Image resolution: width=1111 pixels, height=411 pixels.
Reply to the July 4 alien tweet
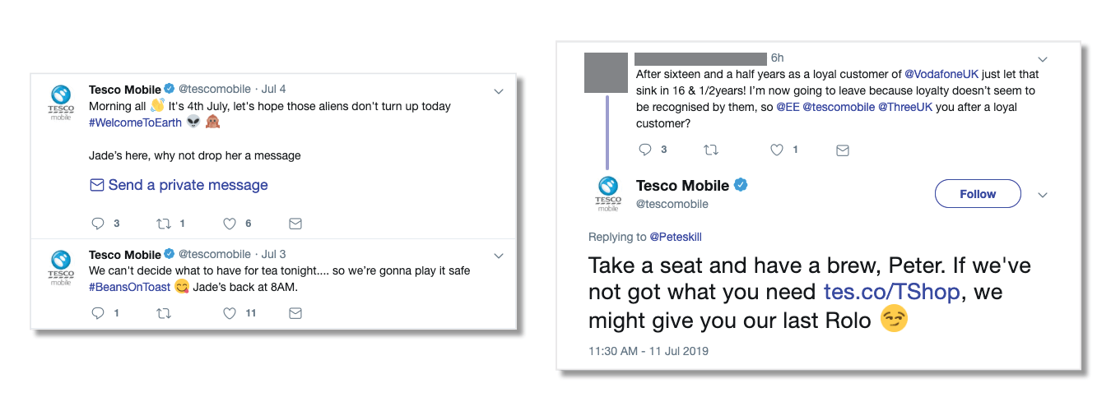pos(98,224)
